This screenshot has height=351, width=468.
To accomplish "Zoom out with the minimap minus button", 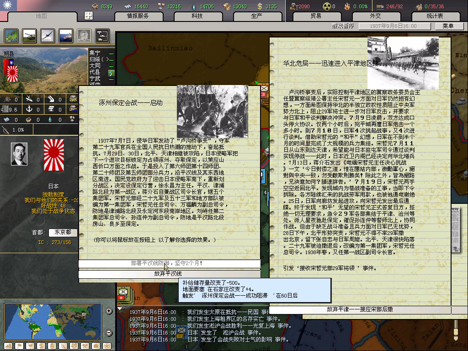I will 109,333.
